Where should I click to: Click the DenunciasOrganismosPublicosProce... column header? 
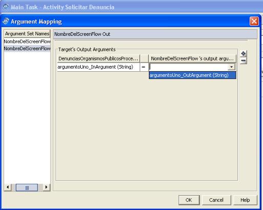[x=98, y=58]
